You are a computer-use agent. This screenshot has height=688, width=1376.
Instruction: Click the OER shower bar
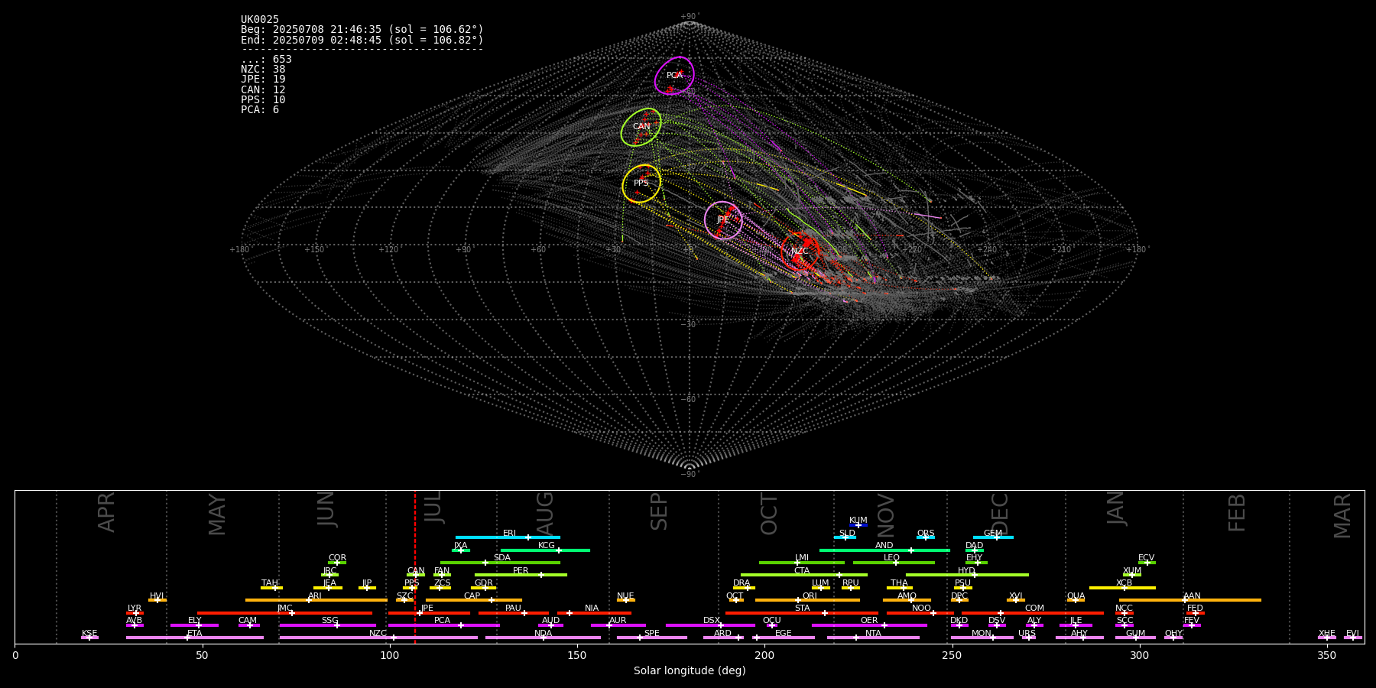pos(869,625)
